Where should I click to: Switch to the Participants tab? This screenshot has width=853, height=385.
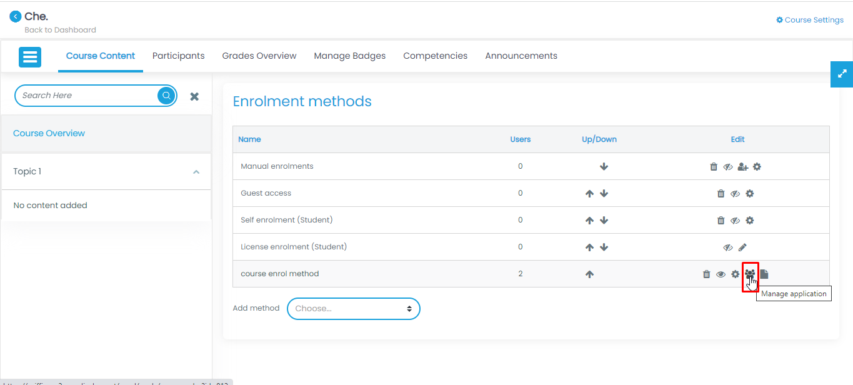tap(178, 56)
